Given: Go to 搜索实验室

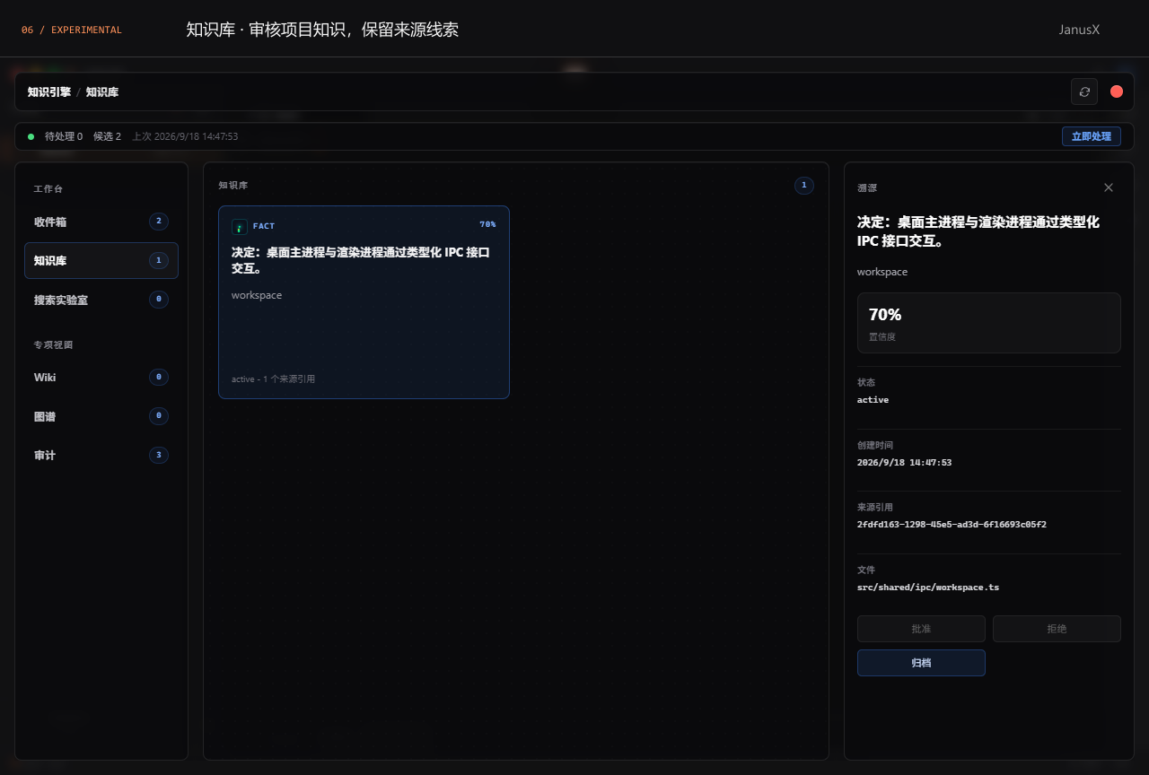Looking at the screenshot, I should point(101,300).
